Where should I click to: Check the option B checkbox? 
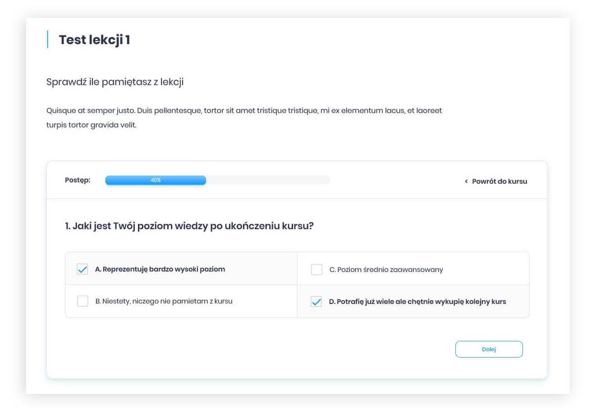click(83, 301)
